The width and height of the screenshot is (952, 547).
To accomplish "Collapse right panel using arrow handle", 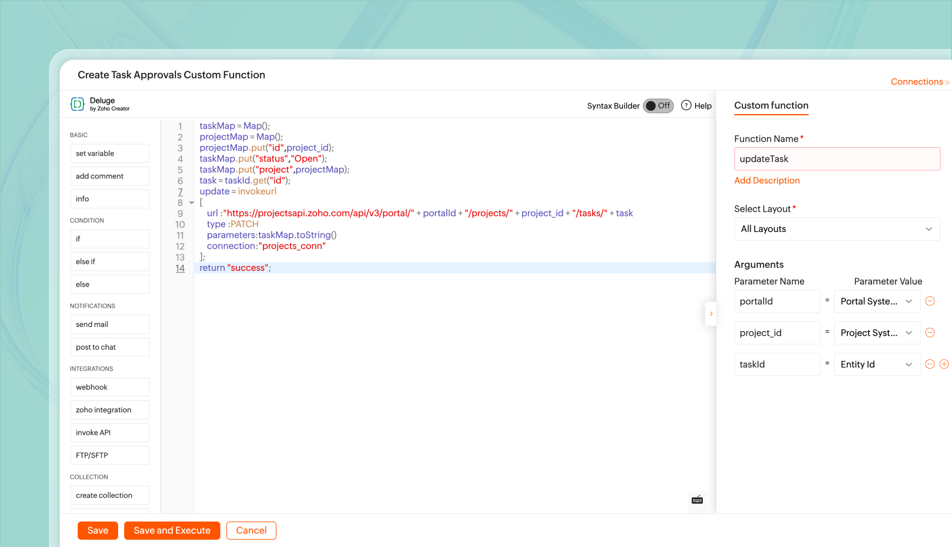I will pos(711,314).
